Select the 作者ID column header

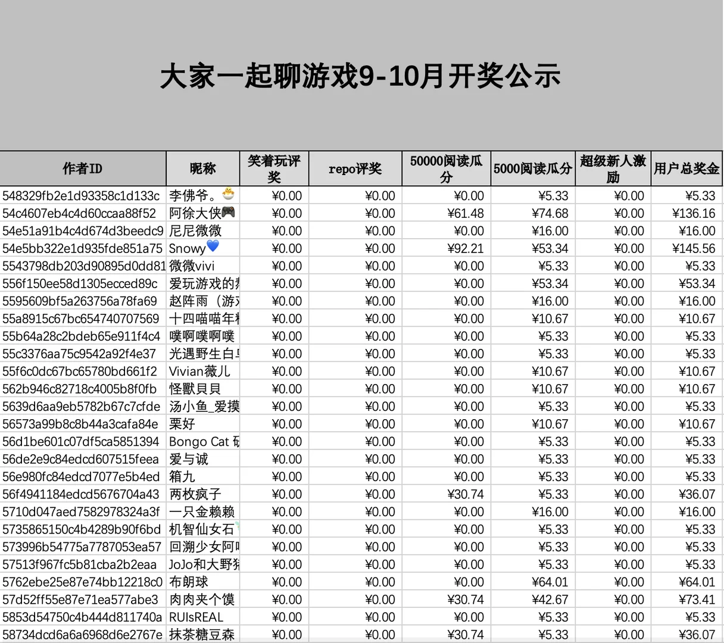(x=83, y=168)
